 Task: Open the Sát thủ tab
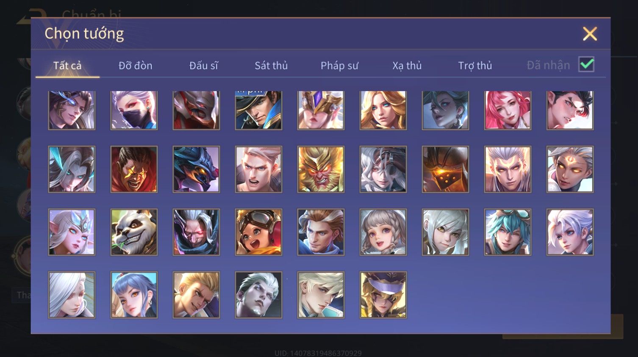(271, 66)
